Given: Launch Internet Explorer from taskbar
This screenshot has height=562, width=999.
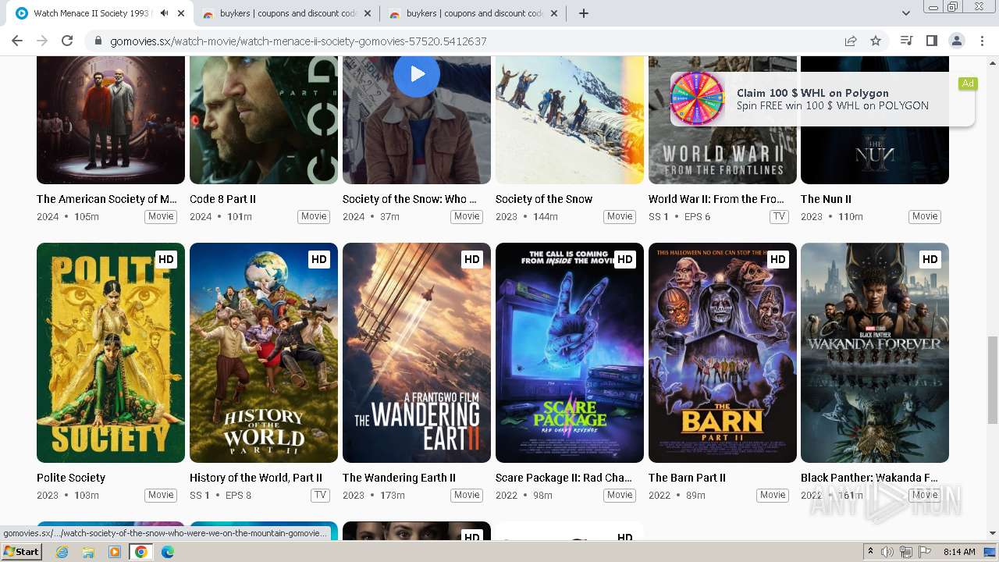Looking at the screenshot, I should 62,552.
